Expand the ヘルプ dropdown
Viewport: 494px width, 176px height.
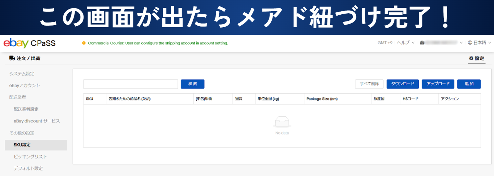point(406,43)
